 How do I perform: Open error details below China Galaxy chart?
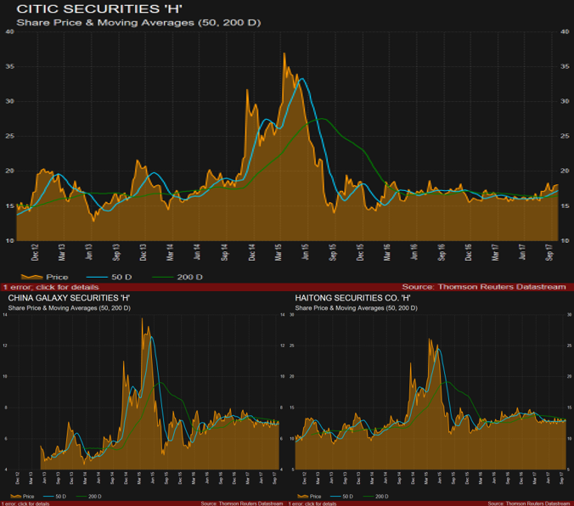coord(25,503)
